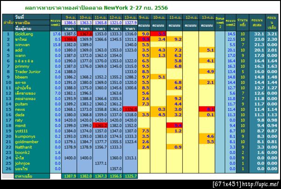The height and width of the screenshot is (189, 281).
Task: Select week2 score 22.5
Action: [x=230, y=39]
